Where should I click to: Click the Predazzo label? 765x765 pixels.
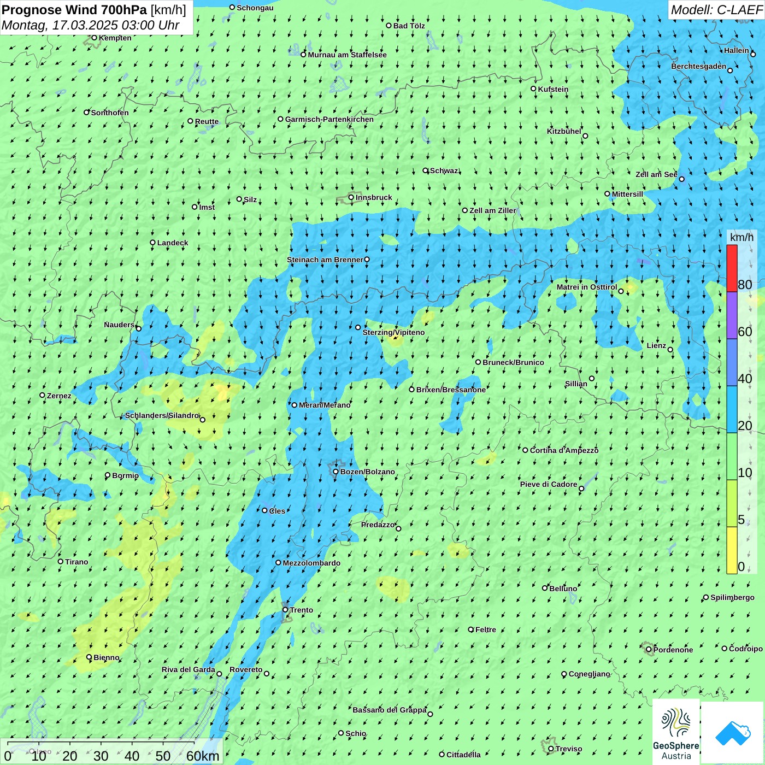[378, 525]
